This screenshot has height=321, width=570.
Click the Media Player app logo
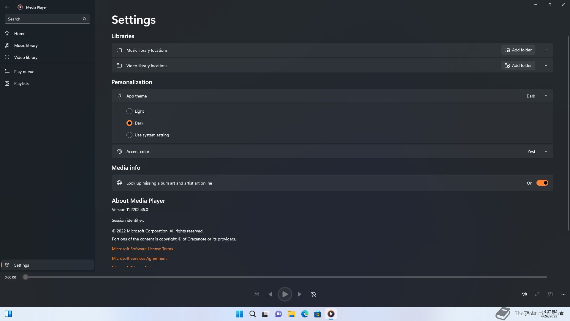(x=20, y=7)
